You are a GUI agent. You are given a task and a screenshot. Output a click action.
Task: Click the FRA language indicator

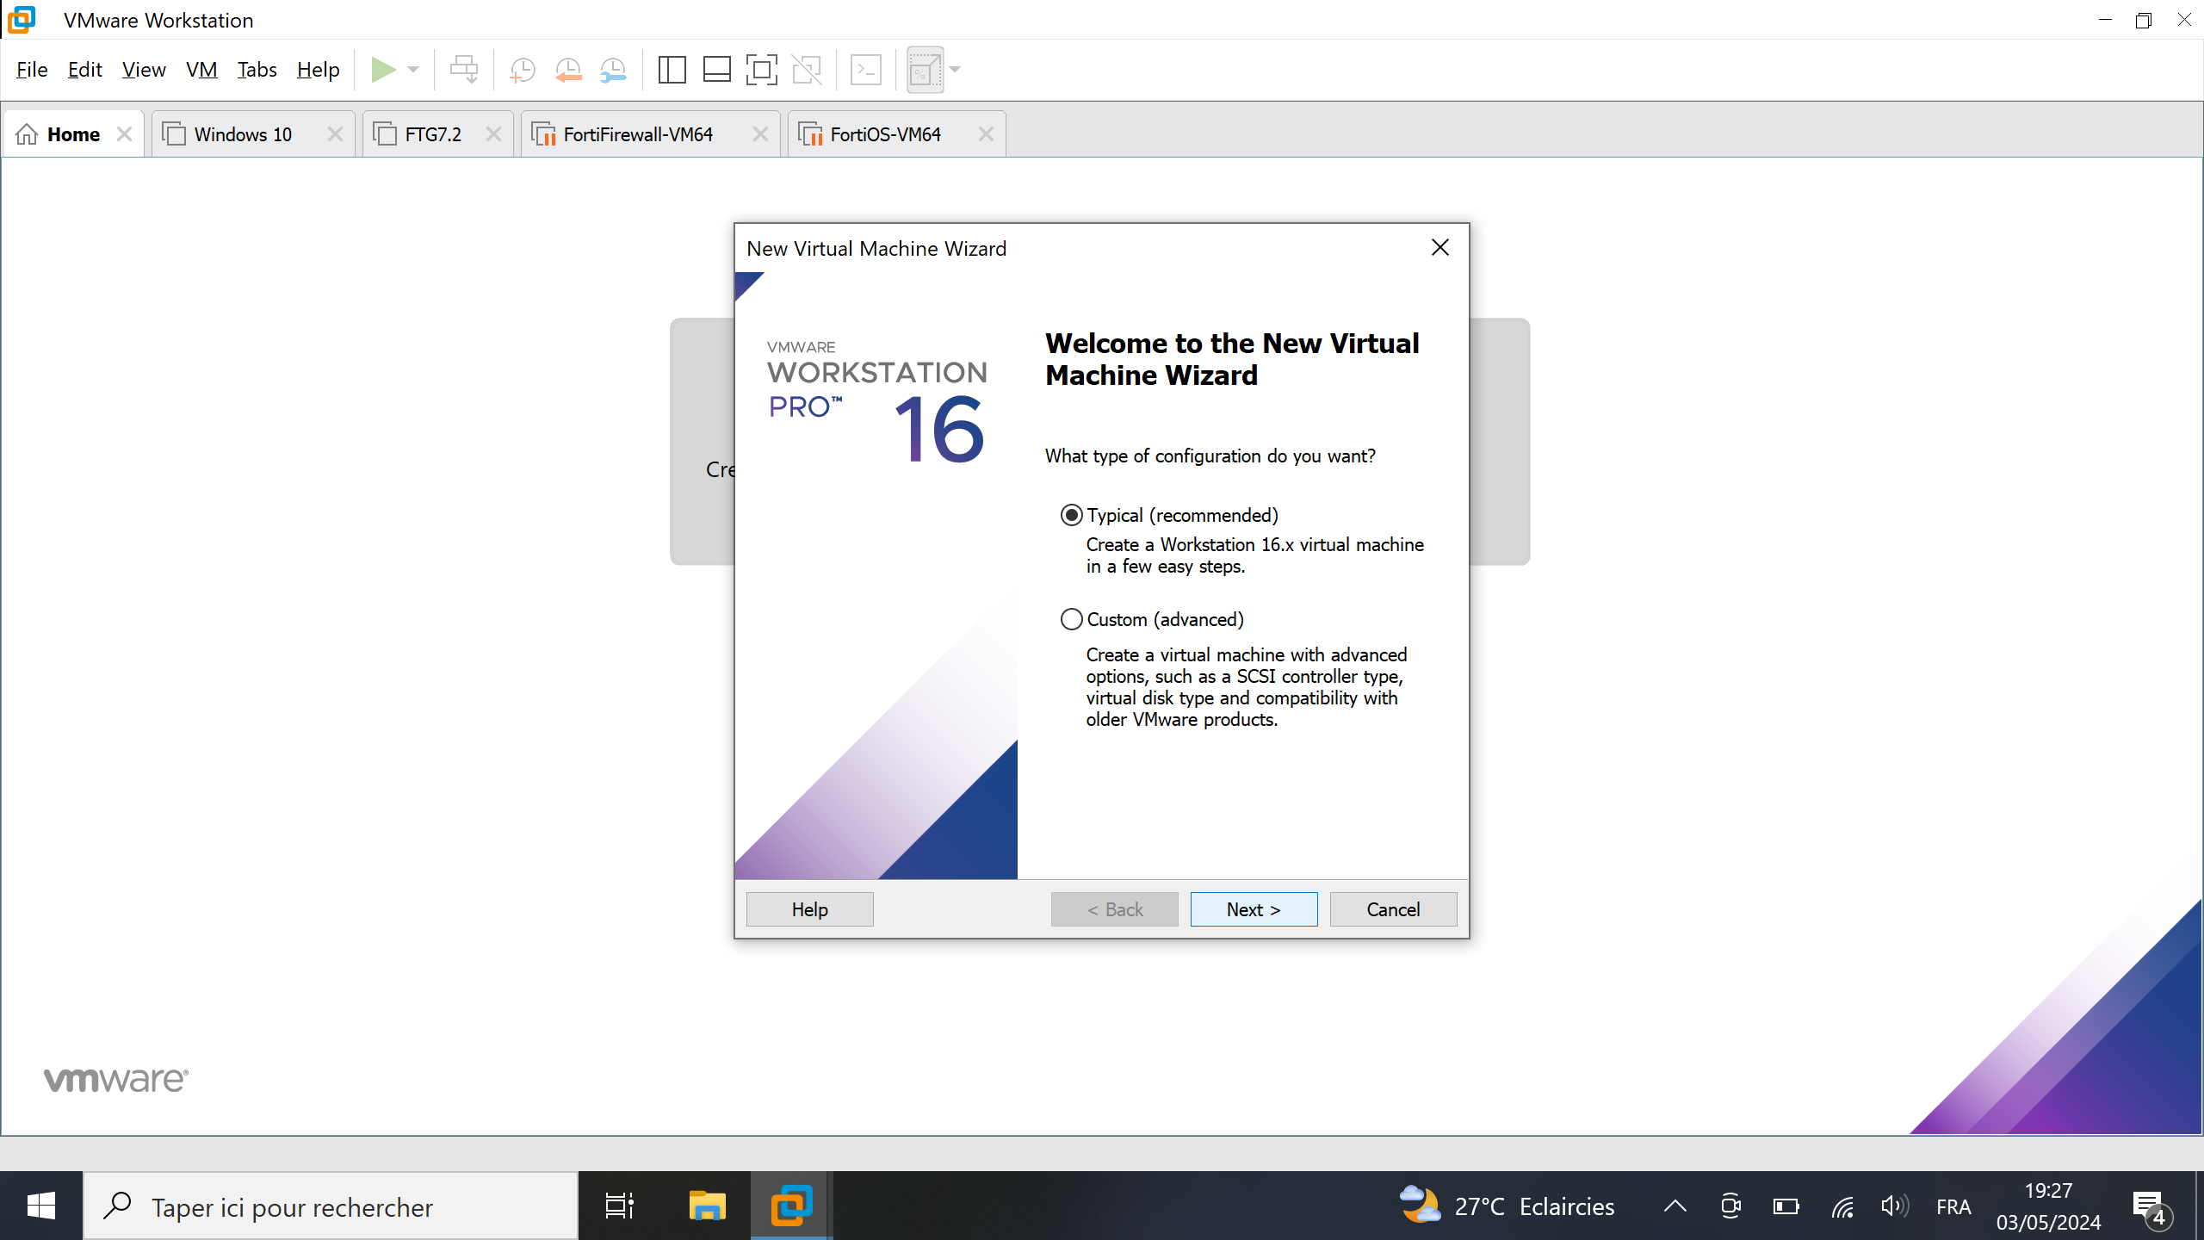click(1953, 1206)
